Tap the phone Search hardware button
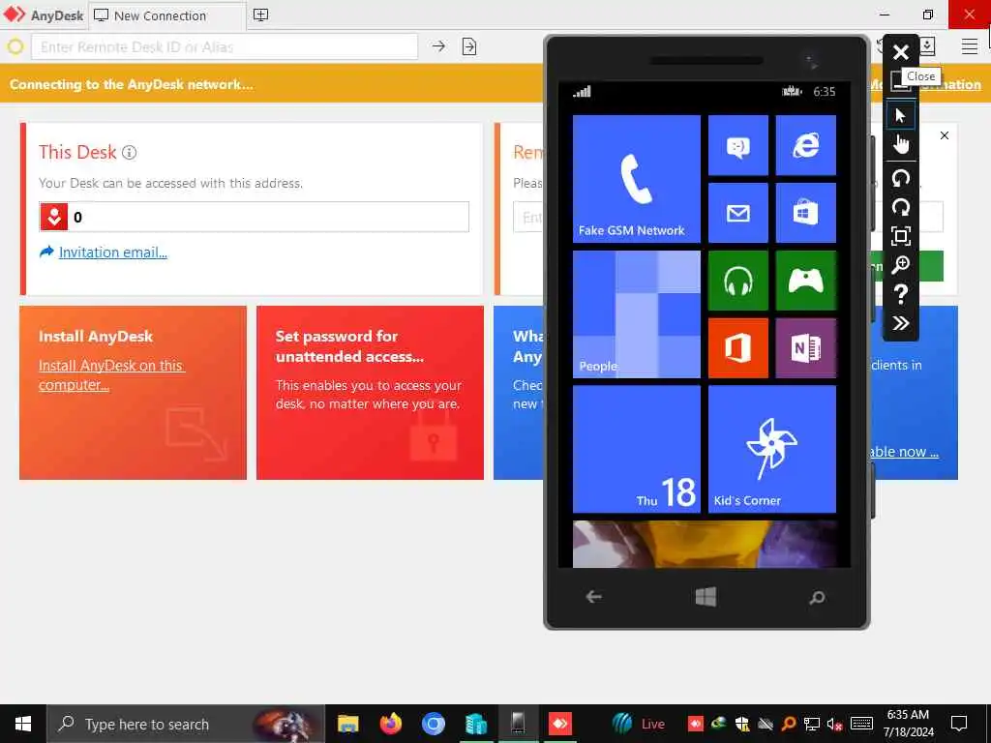This screenshot has height=743, width=991. tap(817, 597)
